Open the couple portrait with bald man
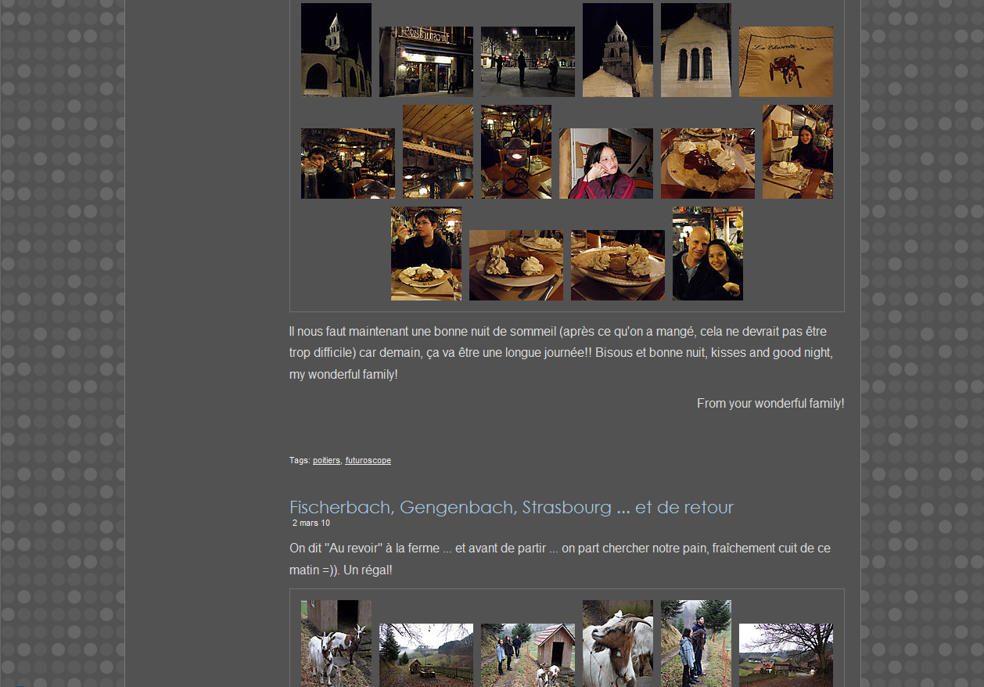The width and height of the screenshot is (984, 687). (x=707, y=254)
